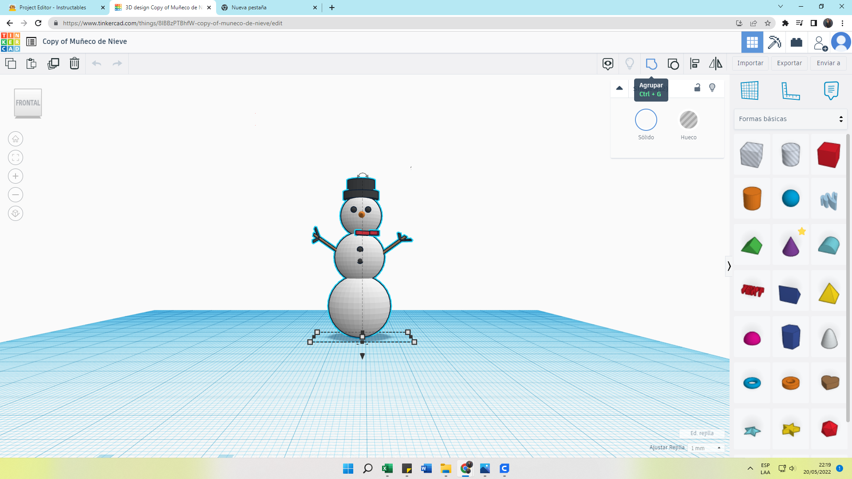Screen dimensions: 852x479
Task: Toggle the lock editing icon
Action: coord(697,88)
